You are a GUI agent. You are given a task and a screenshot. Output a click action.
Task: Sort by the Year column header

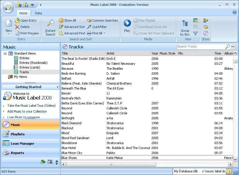point(155,53)
